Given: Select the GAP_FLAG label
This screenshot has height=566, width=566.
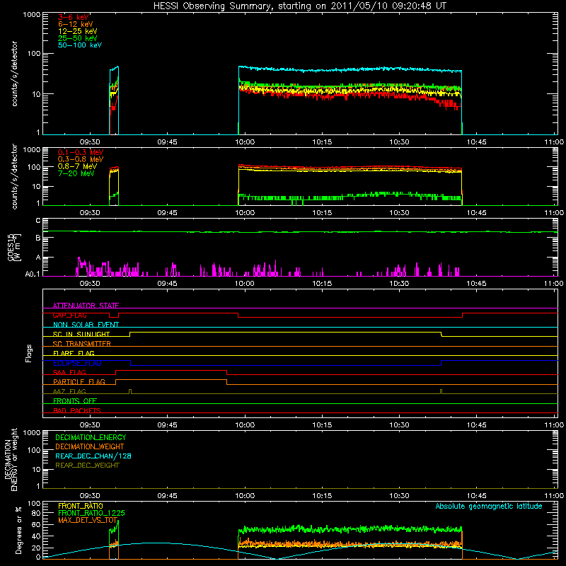Looking at the screenshot, I should (69, 316).
